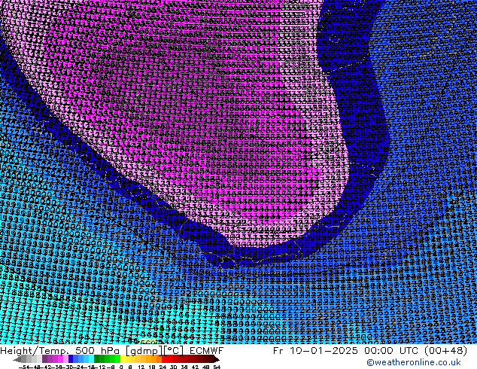Image resolution: width=477 pixels, height=369 pixels.
Task: Click the dark maroon right arrow end of legend
Action: coord(217,359)
